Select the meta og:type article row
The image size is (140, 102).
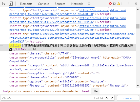click(x=58, y=81)
